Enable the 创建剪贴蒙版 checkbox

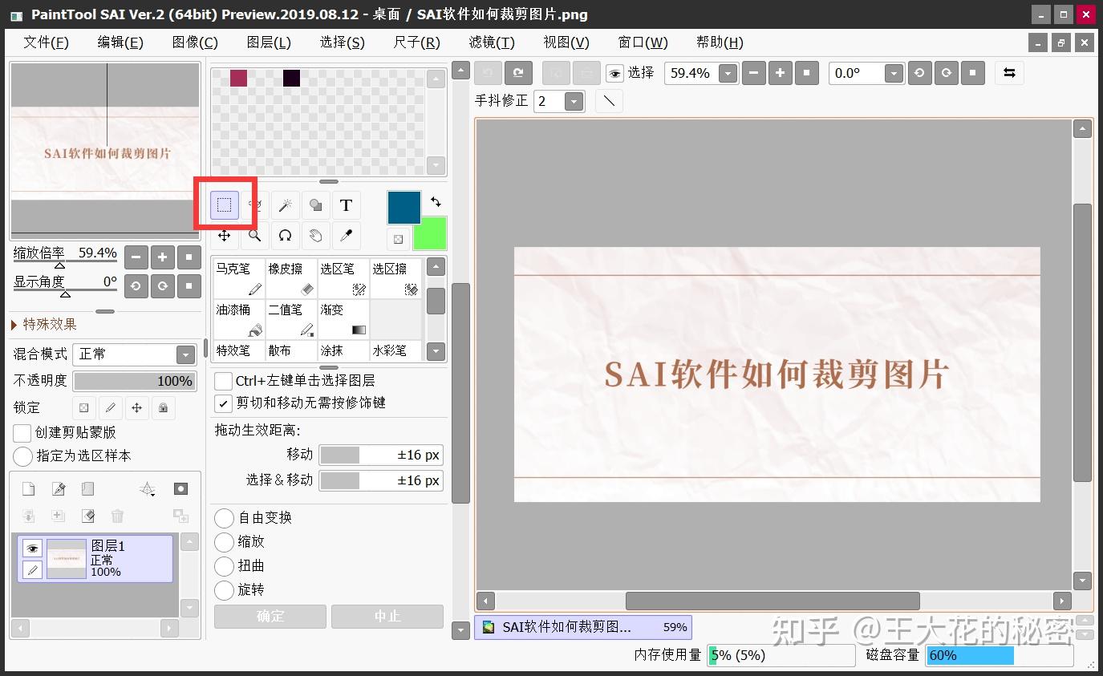point(22,433)
